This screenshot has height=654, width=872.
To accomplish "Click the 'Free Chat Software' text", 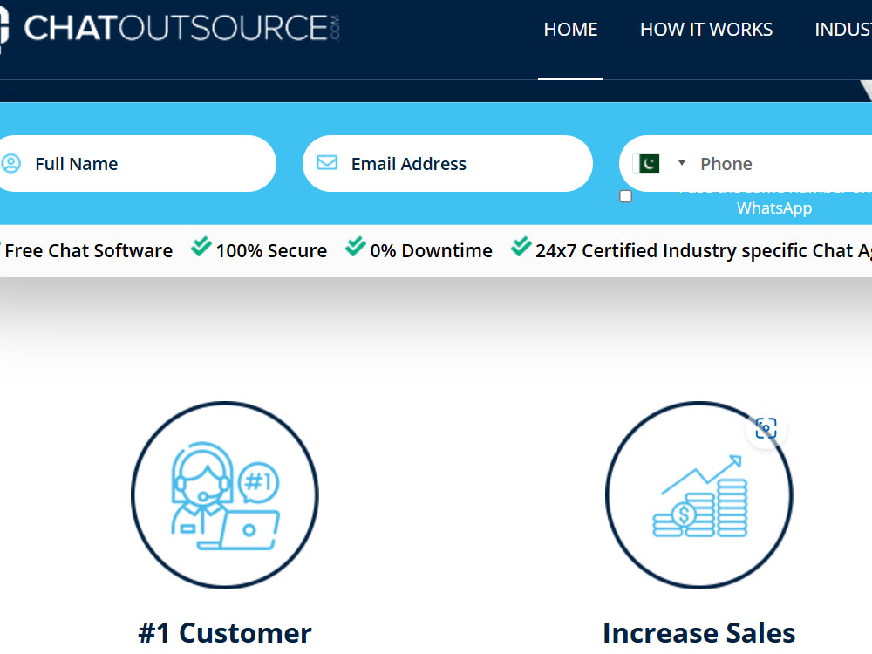I will (x=88, y=251).
